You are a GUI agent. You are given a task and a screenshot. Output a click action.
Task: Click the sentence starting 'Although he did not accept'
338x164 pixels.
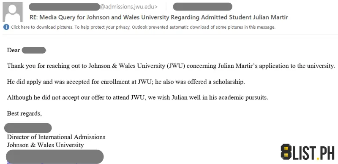pos(138,97)
